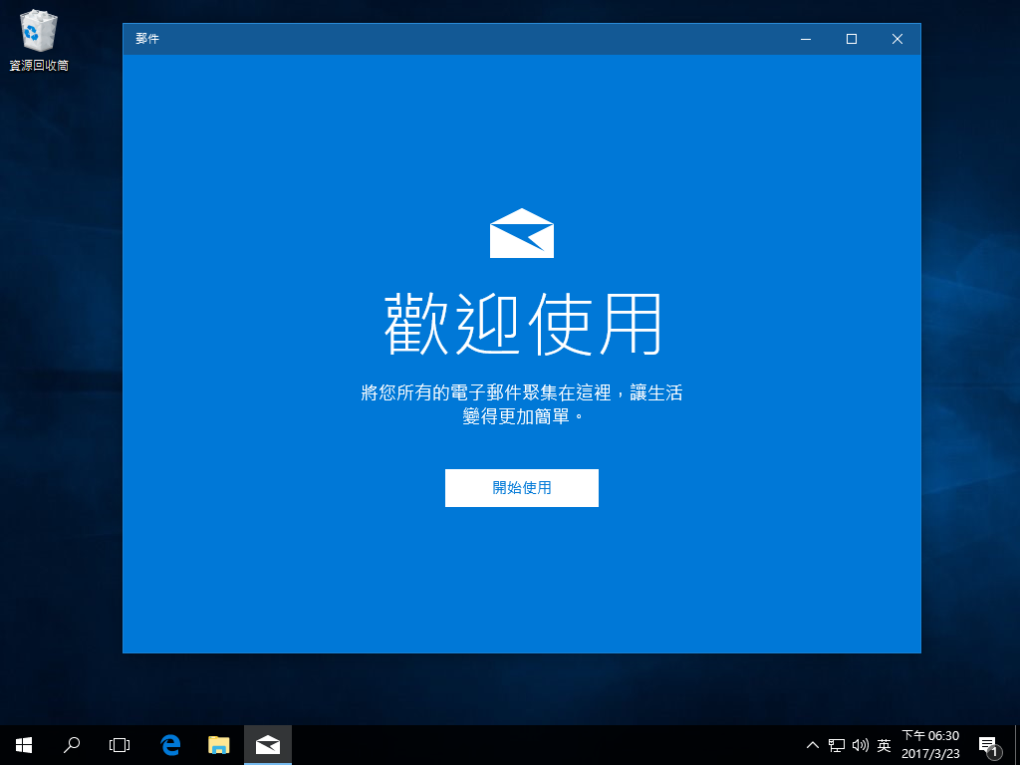
Task: Click the 開始使用 button
Action: click(521, 488)
